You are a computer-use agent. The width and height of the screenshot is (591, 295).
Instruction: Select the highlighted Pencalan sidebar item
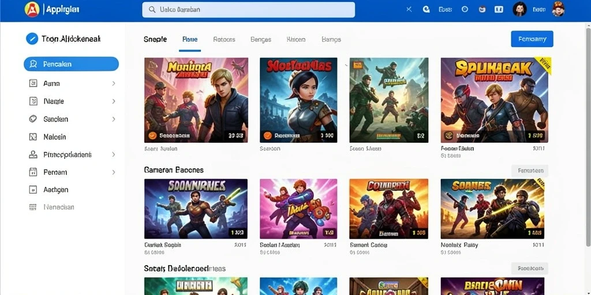click(x=71, y=64)
